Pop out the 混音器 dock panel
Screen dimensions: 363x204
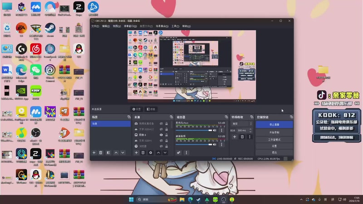click(226, 117)
